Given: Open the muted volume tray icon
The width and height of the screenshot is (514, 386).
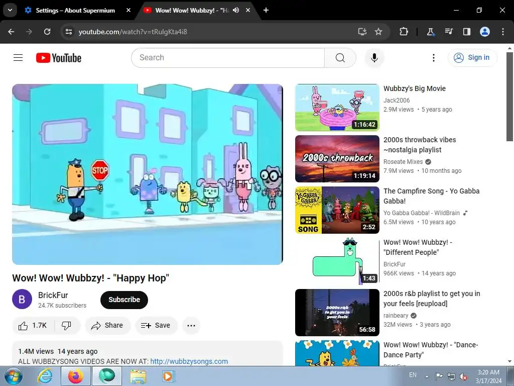Looking at the screenshot, I should point(463,376).
